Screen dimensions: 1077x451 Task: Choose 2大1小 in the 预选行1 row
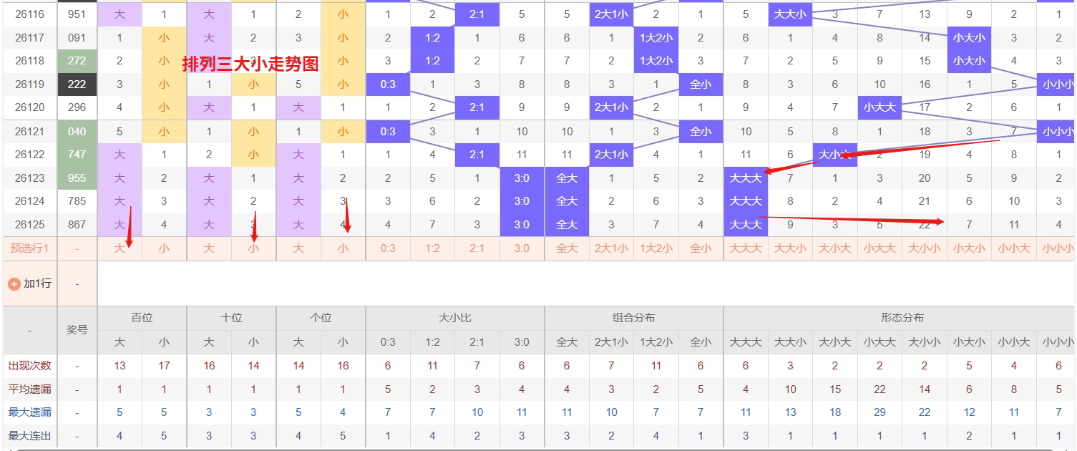coord(611,248)
